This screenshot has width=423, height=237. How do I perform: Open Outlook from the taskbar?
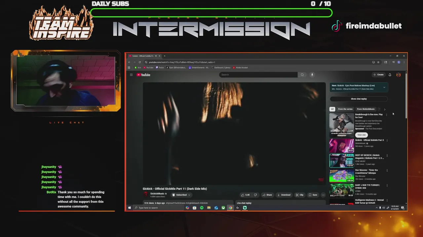coord(216,208)
